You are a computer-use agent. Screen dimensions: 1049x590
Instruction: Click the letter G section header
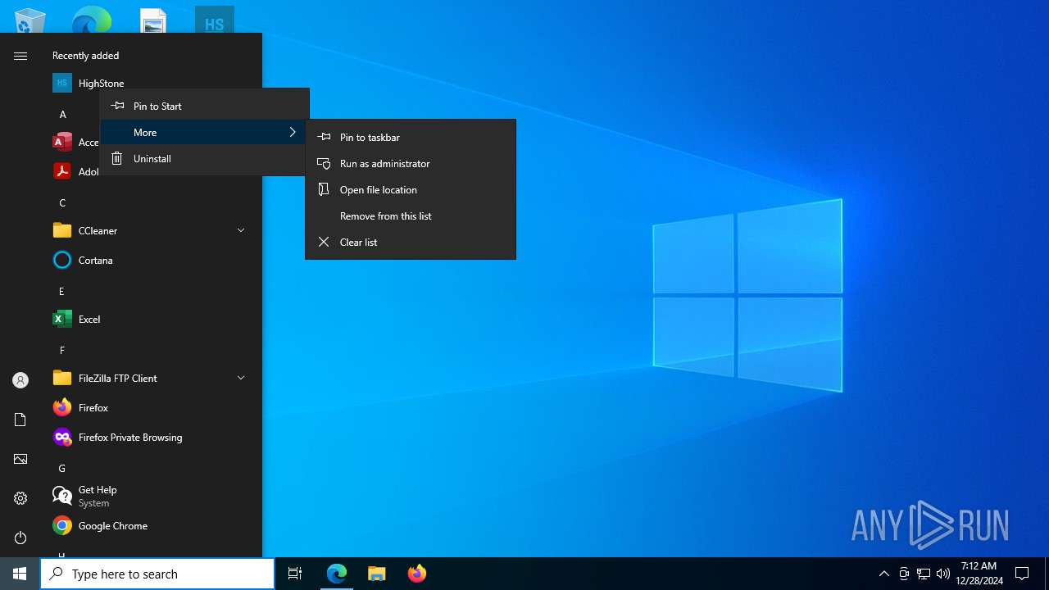[62, 468]
